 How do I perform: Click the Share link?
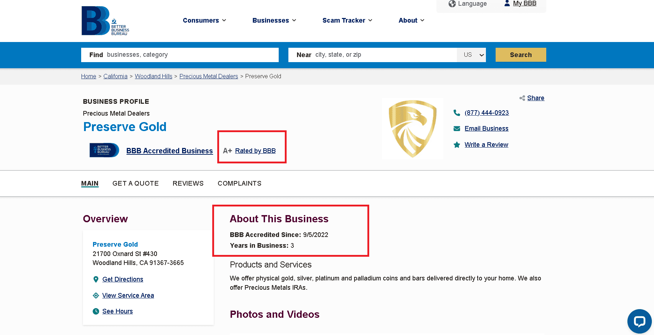coord(535,98)
